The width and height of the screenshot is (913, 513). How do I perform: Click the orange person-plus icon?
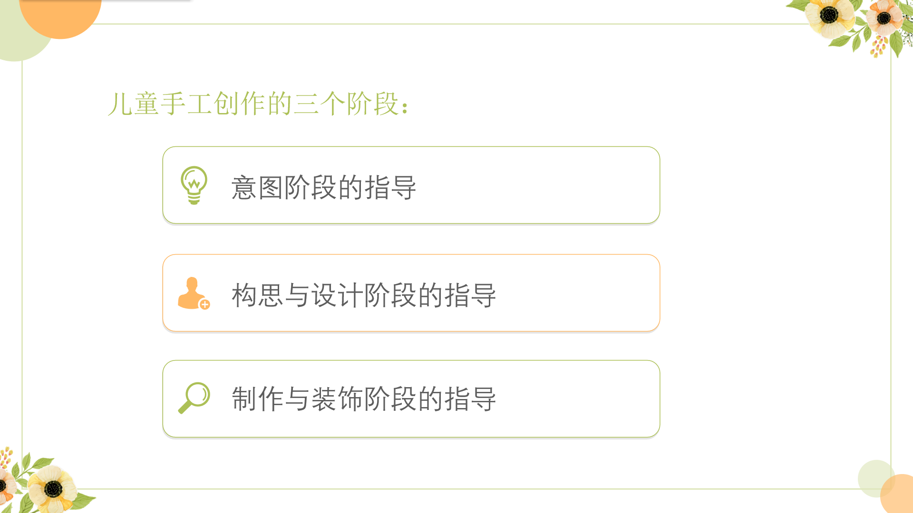(x=194, y=293)
